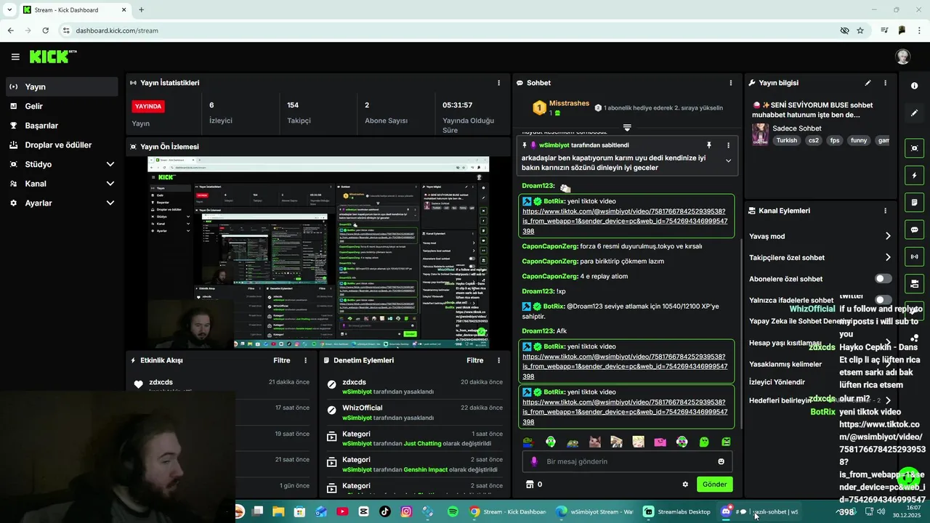Click the cs2 stream tag
The width and height of the screenshot is (930, 523).
(814, 140)
